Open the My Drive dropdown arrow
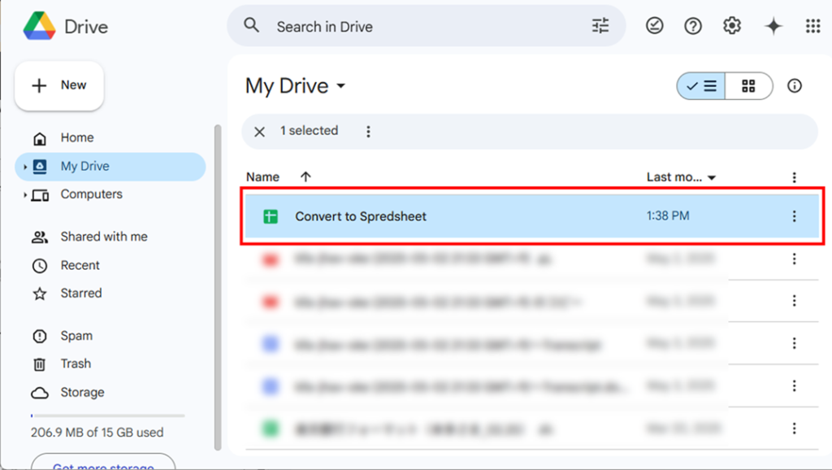832x470 pixels. pyautogui.click(x=341, y=86)
